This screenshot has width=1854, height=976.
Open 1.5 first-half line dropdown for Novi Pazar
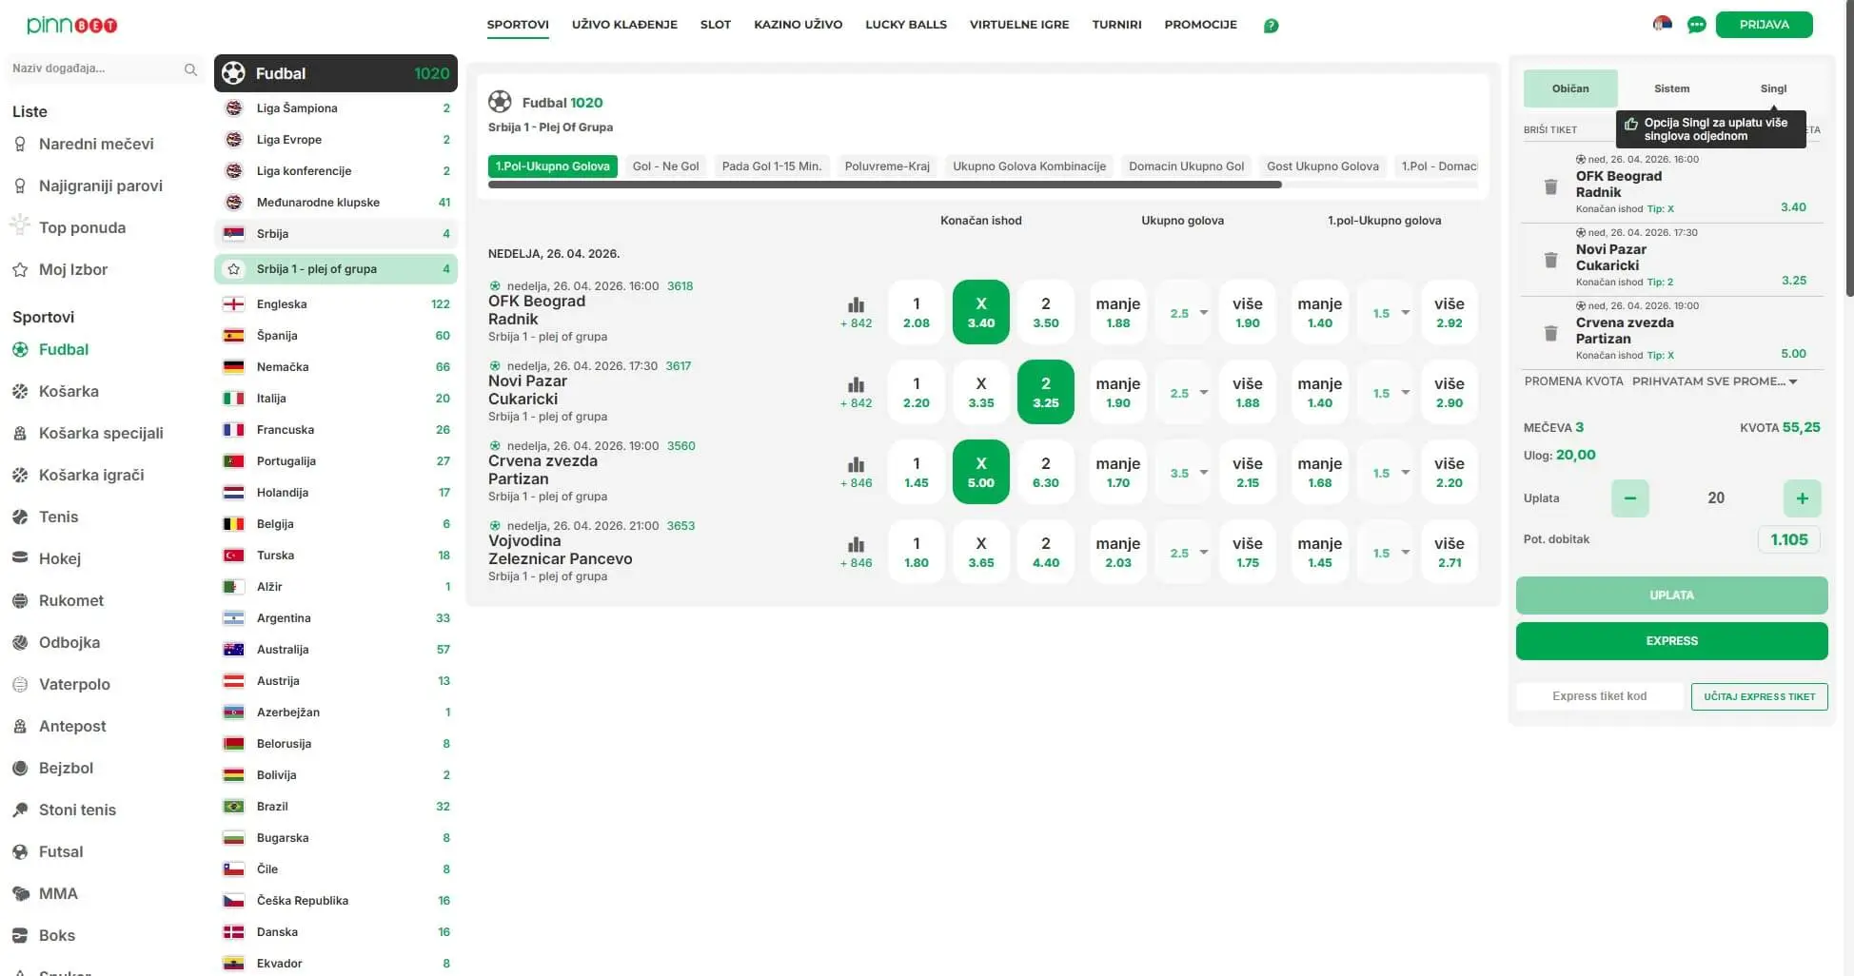point(1385,393)
